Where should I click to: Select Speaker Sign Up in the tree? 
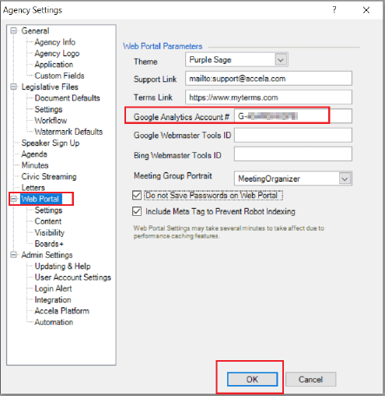coord(51,143)
